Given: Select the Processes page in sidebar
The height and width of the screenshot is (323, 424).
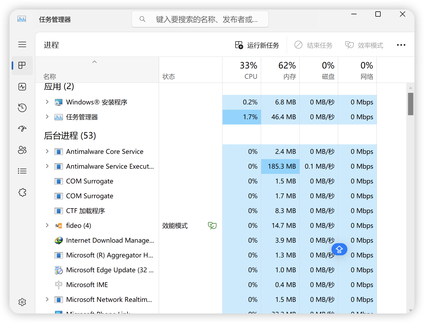Looking at the screenshot, I should [22, 65].
